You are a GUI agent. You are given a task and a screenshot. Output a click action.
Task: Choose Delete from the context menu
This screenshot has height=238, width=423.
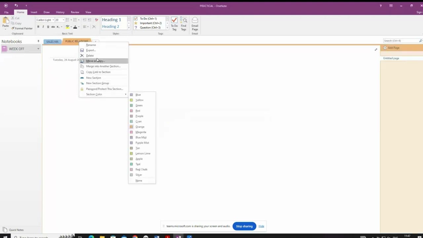(104, 56)
